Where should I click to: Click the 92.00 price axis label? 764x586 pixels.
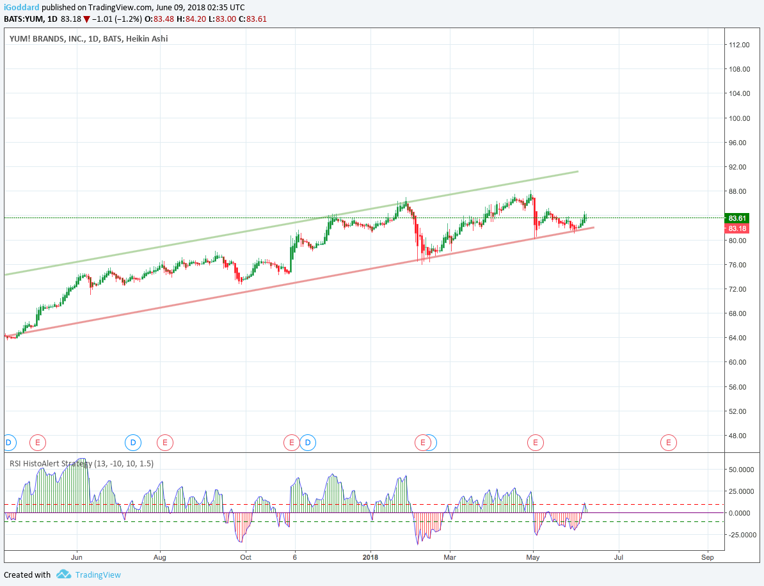(739, 167)
